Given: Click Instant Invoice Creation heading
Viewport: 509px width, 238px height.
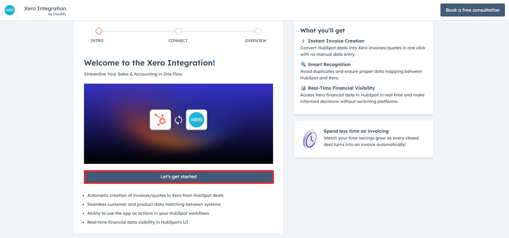Looking at the screenshot, I should 336,41.
